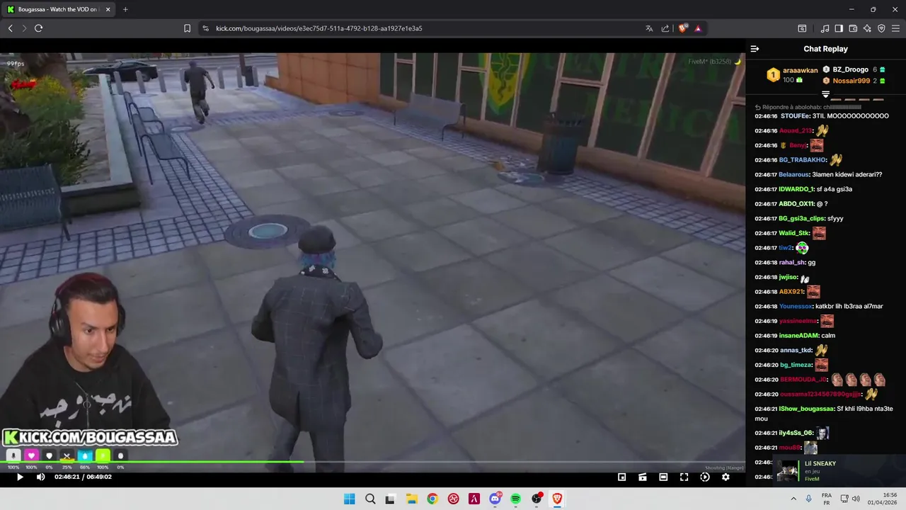Click STOUFFe username in chat
The image size is (906, 510).
pos(795,116)
